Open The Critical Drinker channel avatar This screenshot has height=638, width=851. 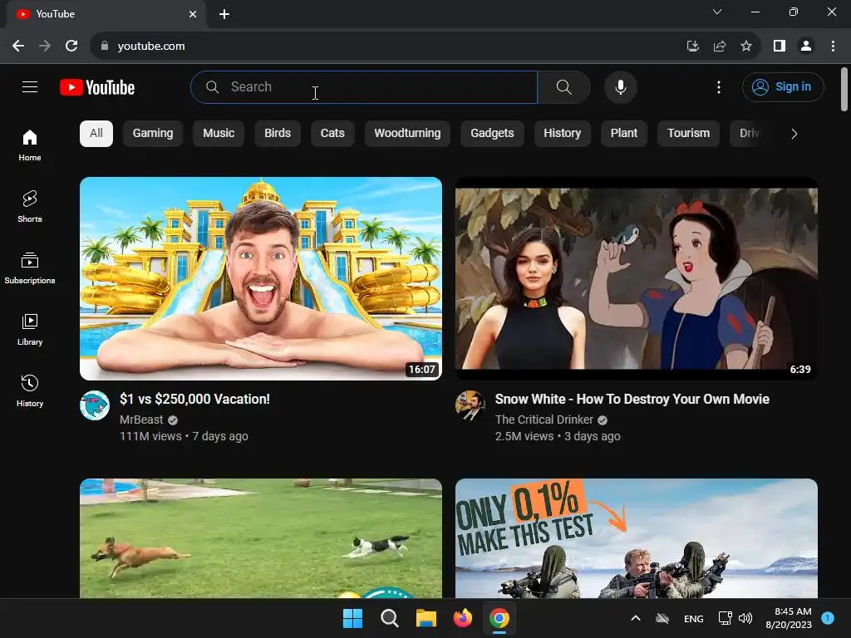[470, 405]
